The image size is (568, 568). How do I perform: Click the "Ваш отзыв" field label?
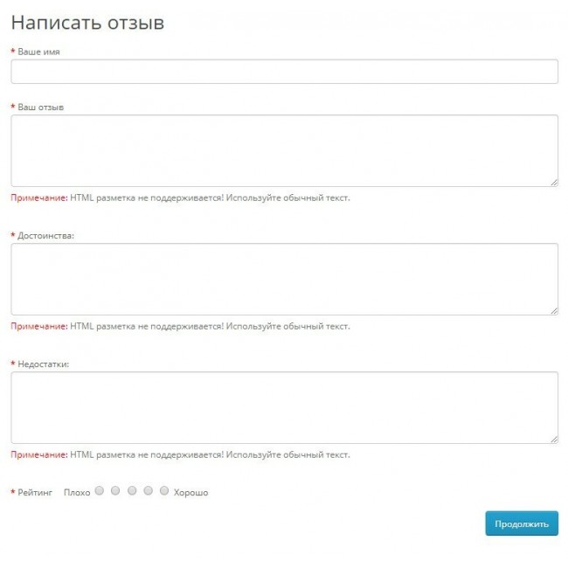coord(40,107)
